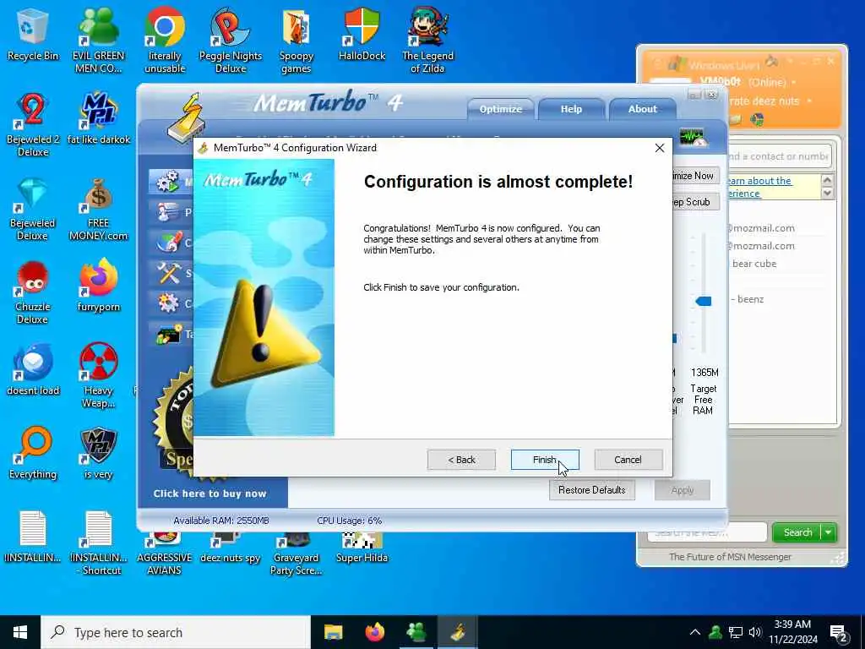Click the tools icon in MemTurbo sidebar
Screen dimensions: 865x649
(168, 273)
